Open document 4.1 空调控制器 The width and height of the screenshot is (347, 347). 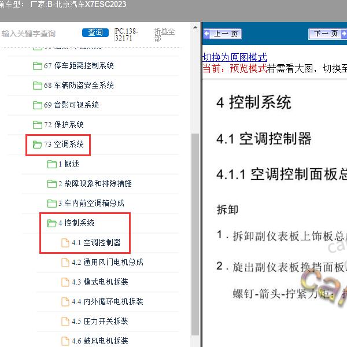(x=96, y=242)
